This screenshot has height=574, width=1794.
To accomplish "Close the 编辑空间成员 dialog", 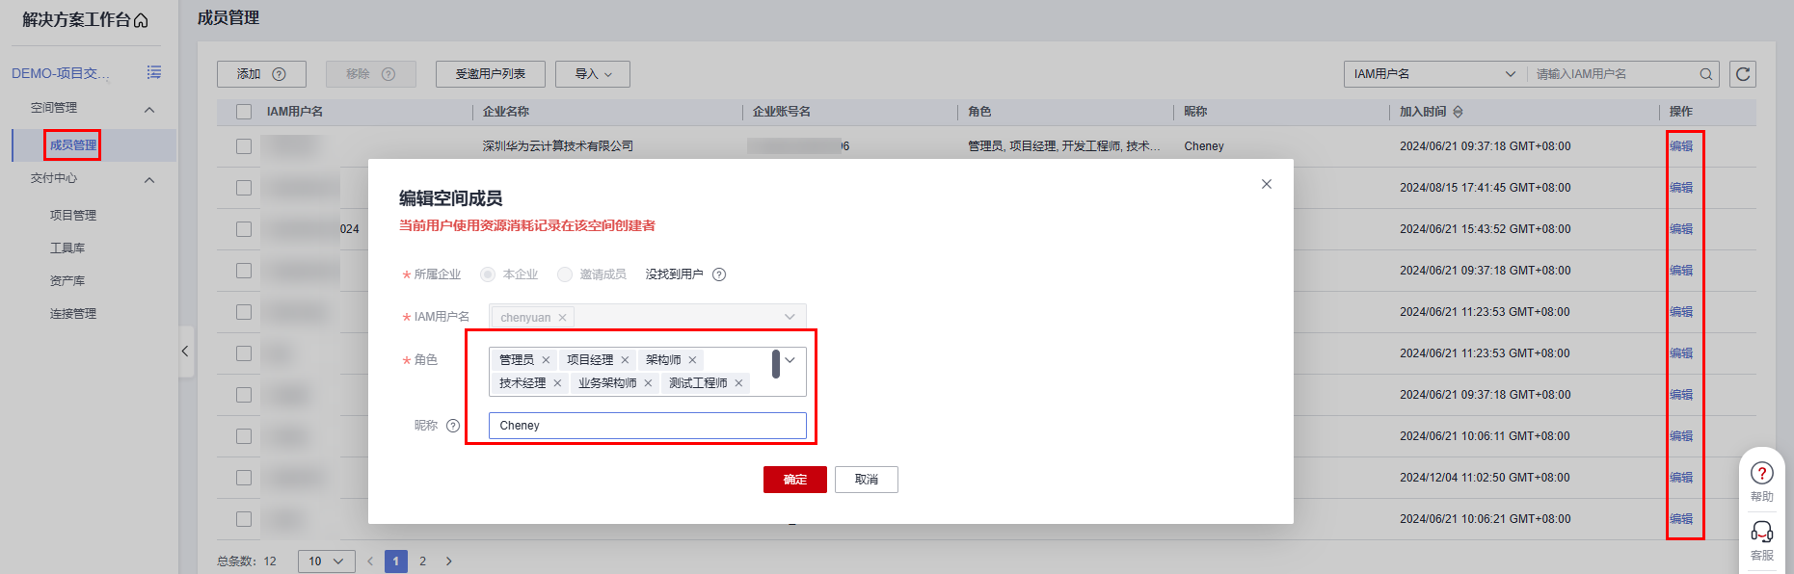I will (x=1267, y=184).
